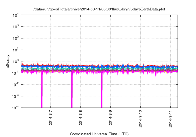The height and width of the screenshot is (137, 196).
Task: Click the 10^0 y-axis tick label
Action: coord(16,61)
